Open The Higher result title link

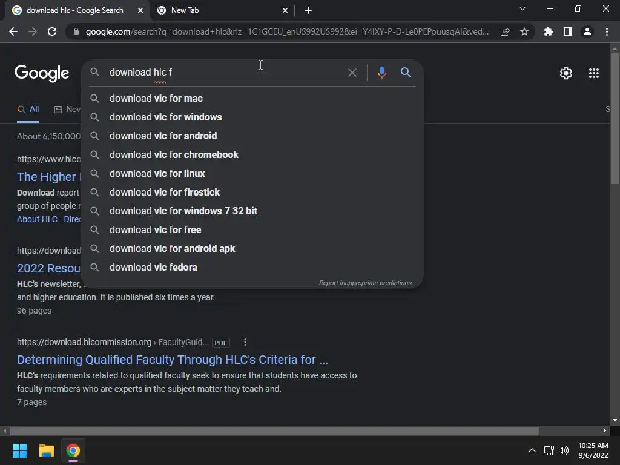48,177
